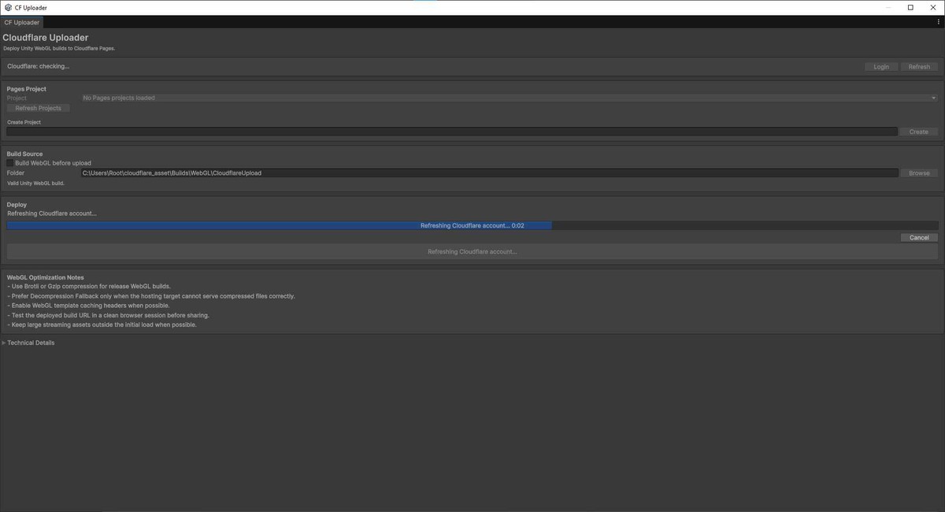
Task: Click the WebGL Optimization Notes heading
Action: (46, 278)
